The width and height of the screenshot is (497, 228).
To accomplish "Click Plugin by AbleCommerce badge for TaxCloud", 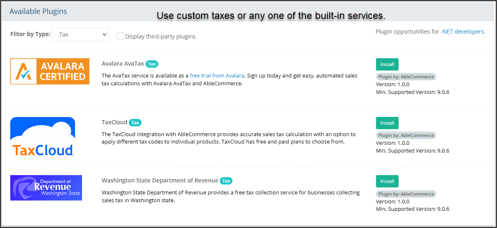I will pyautogui.click(x=406, y=135).
